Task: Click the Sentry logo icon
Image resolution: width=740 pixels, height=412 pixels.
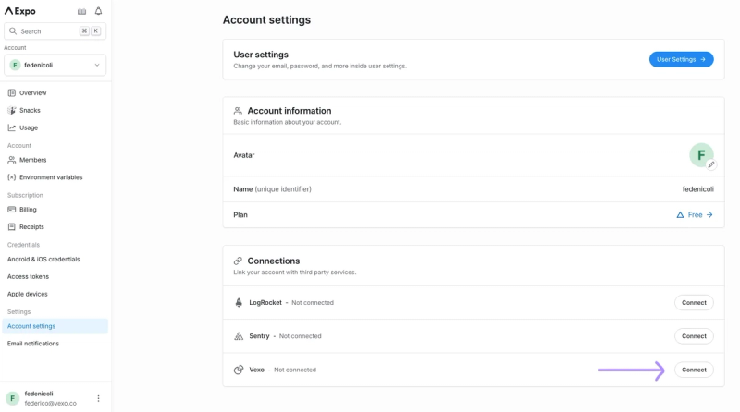Action: 239,336
